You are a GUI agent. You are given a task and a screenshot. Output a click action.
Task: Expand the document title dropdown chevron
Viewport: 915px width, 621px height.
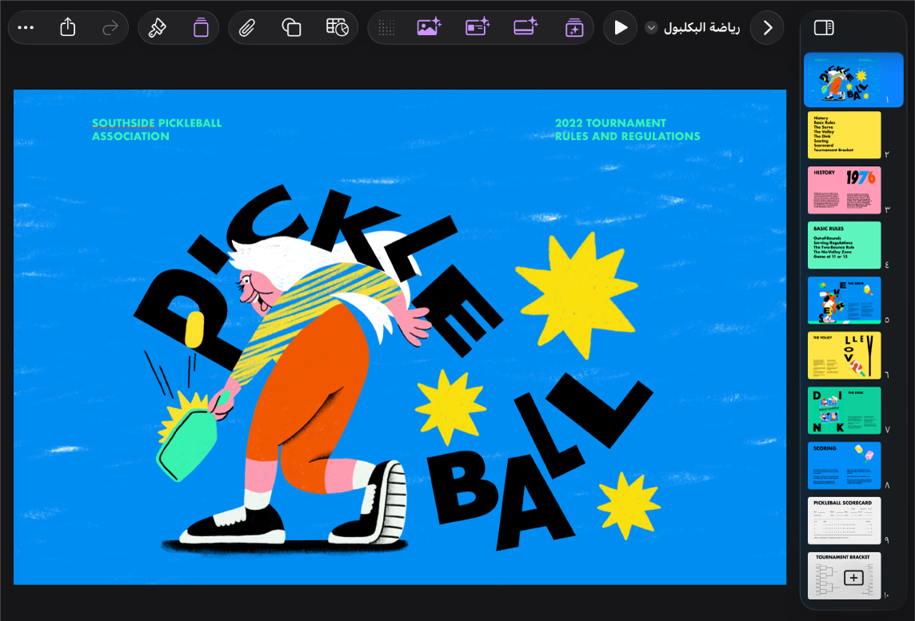pos(651,27)
